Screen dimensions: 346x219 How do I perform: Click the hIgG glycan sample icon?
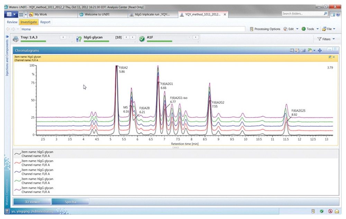pyautogui.click(x=79, y=39)
